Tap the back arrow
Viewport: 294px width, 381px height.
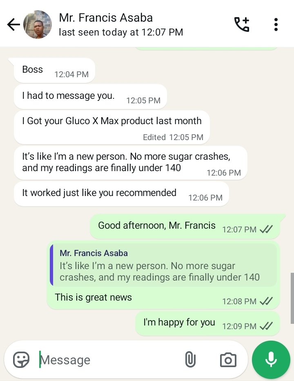pyautogui.click(x=13, y=25)
